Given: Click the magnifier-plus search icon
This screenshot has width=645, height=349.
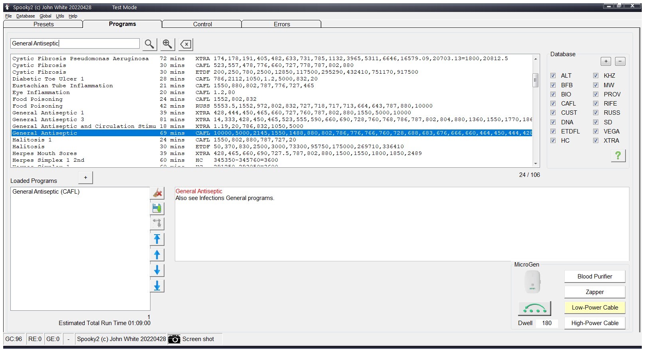Looking at the screenshot, I should pyautogui.click(x=168, y=44).
